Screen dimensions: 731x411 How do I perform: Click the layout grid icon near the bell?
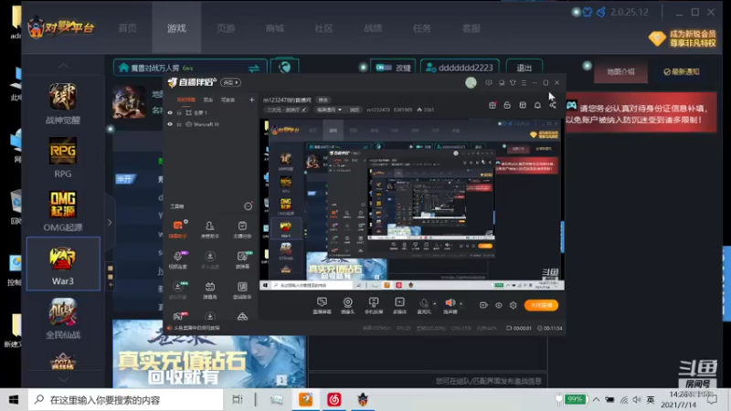(523, 105)
